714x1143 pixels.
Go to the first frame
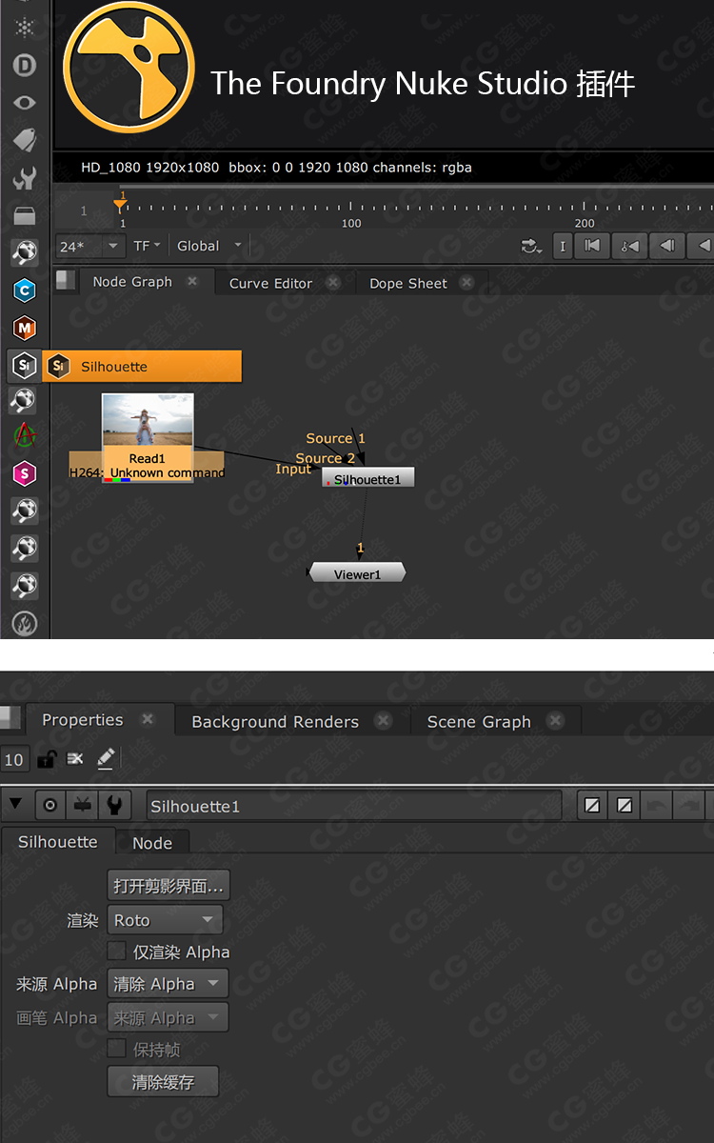click(592, 247)
